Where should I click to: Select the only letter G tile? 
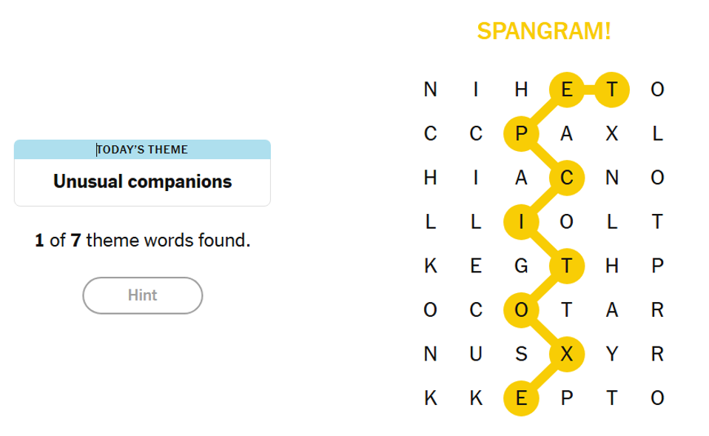[x=521, y=266]
